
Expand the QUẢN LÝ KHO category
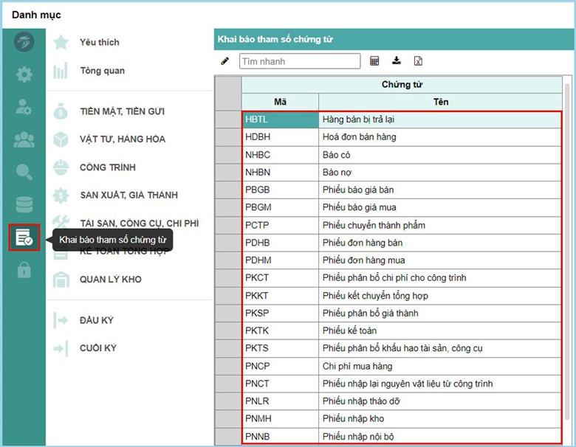(111, 280)
